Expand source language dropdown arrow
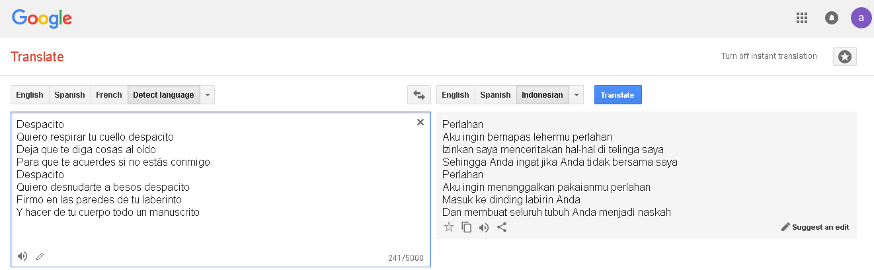The image size is (874, 270). click(x=208, y=95)
